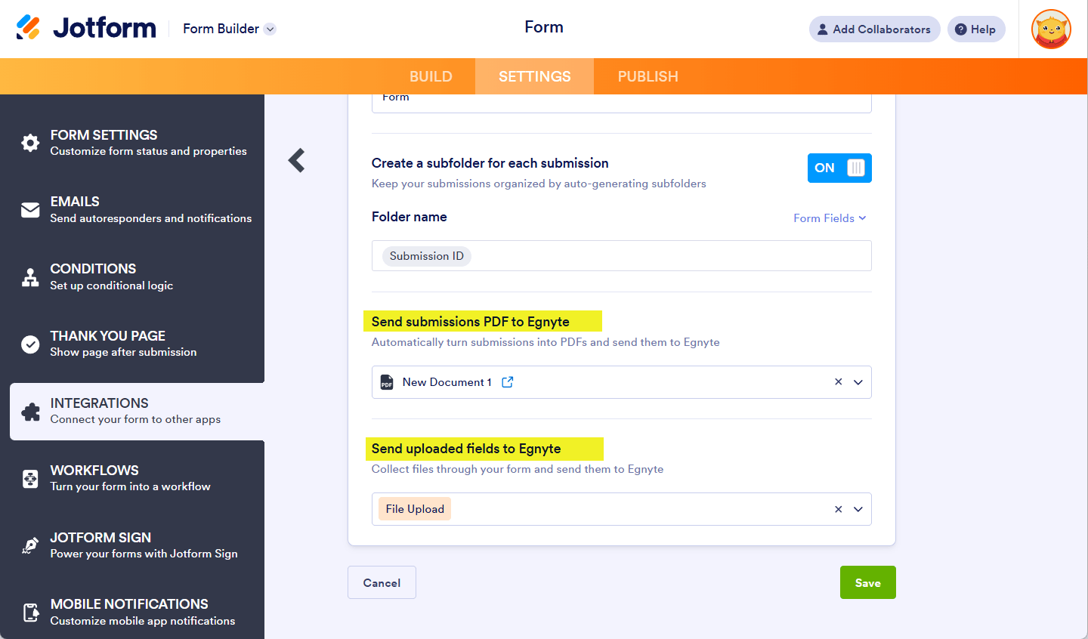Switch to the Build tab
The width and height of the screenshot is (1088, 639).
[x=431, y=76]
